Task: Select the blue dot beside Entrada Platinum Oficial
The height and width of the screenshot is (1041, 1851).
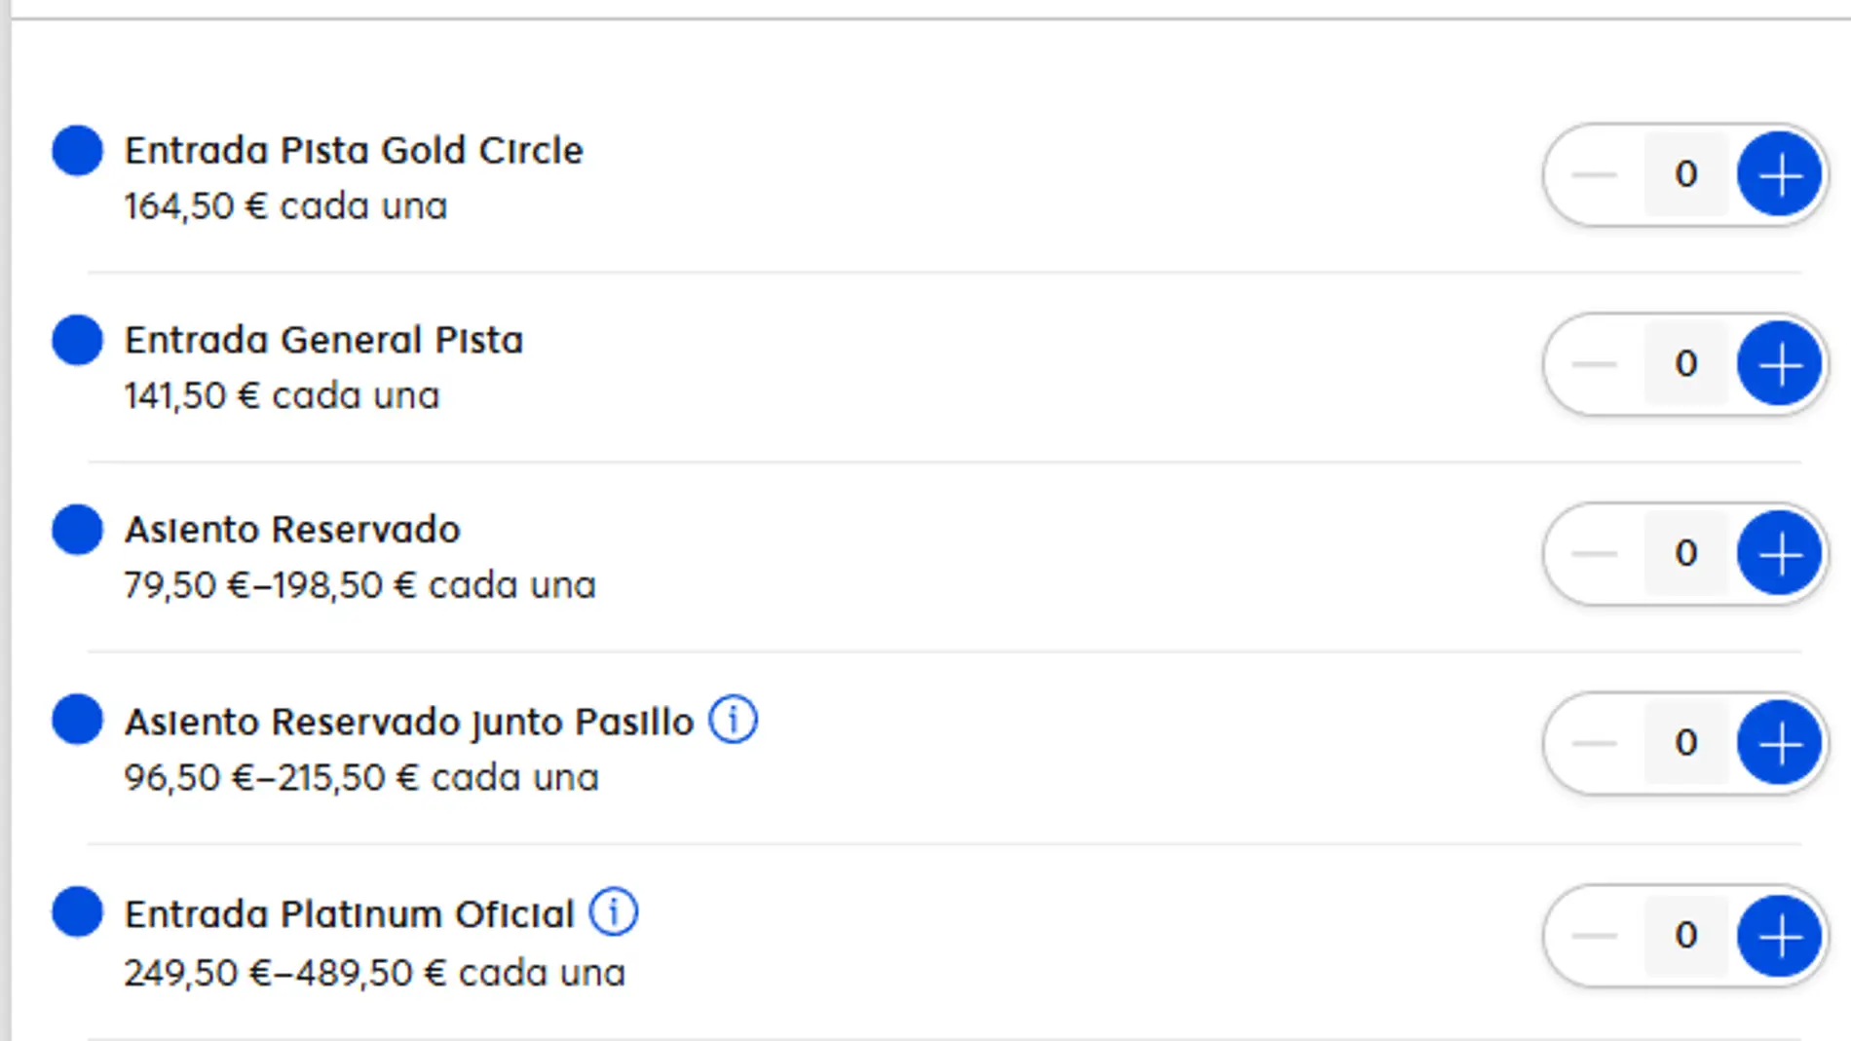Action: click(77, 913)
